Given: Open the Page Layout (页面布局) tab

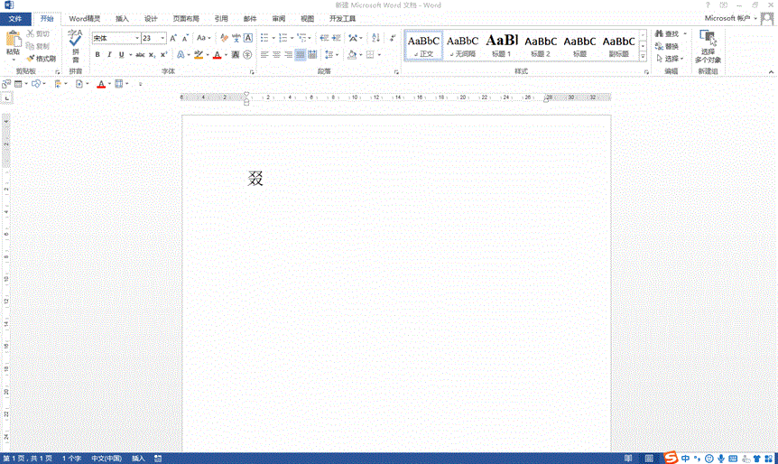Looking at the screenshot, I should tap(186, 18).
